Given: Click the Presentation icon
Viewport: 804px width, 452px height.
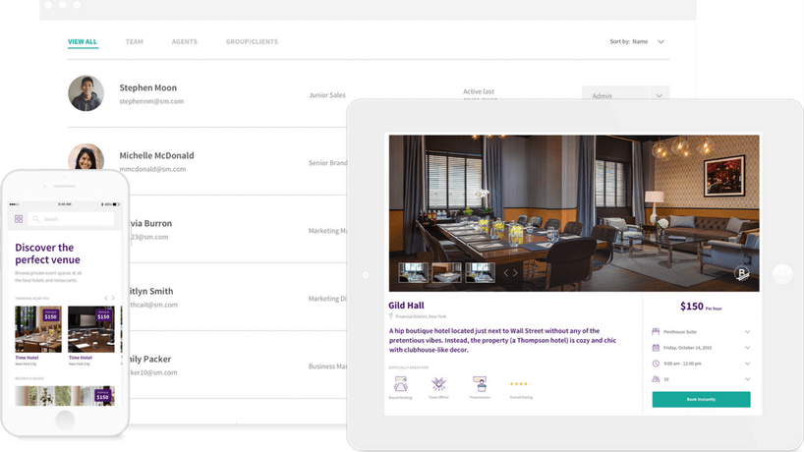Looking at the screenshot, I should (480, 384).
